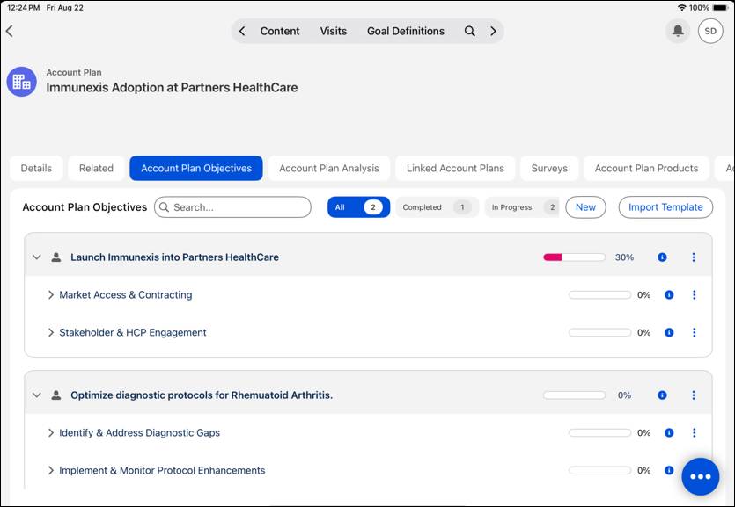The height and width of the screenshot is (507, 735).
Task: Open actions menu for Market Access & Contracting
Action: point(694,294)
